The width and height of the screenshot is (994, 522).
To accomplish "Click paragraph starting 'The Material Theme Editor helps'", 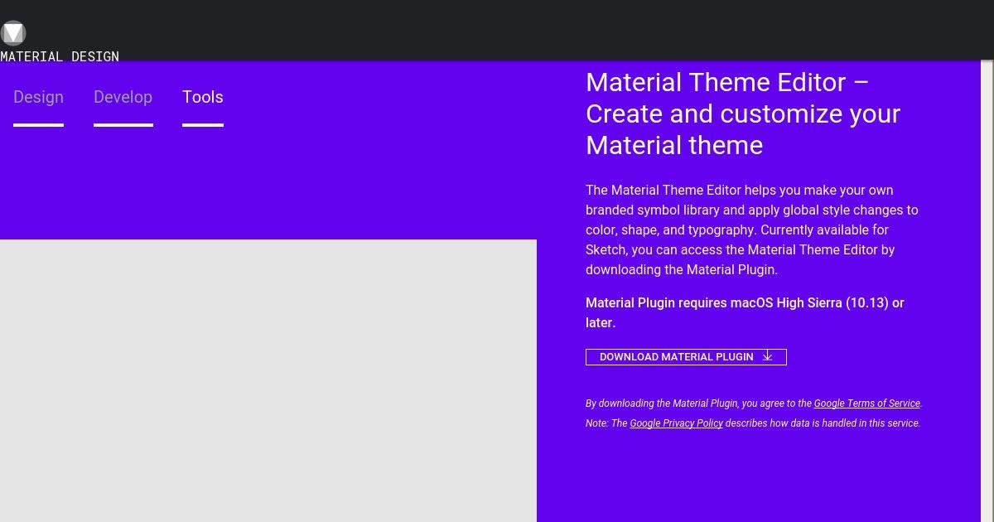I will 752,230.
